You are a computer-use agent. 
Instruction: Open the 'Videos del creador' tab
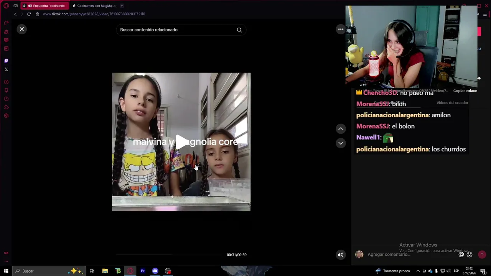pyautogui.click(x=452, y=103)
